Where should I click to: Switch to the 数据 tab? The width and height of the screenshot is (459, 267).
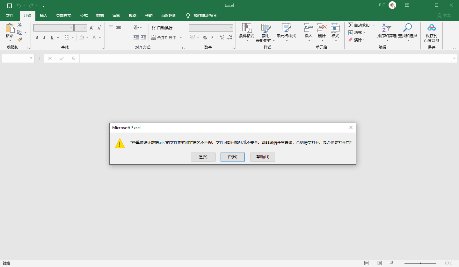coord(100,16)
